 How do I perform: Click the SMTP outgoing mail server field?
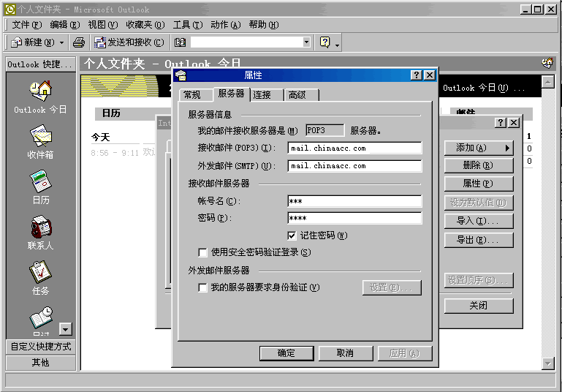(x=355, y=166)
